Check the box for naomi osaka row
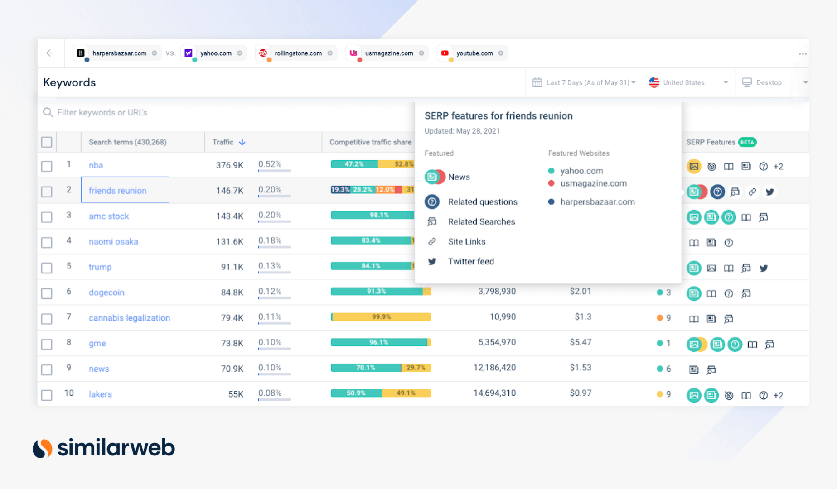The width and height of the screenshot is (837, 489). coord(47,242)
